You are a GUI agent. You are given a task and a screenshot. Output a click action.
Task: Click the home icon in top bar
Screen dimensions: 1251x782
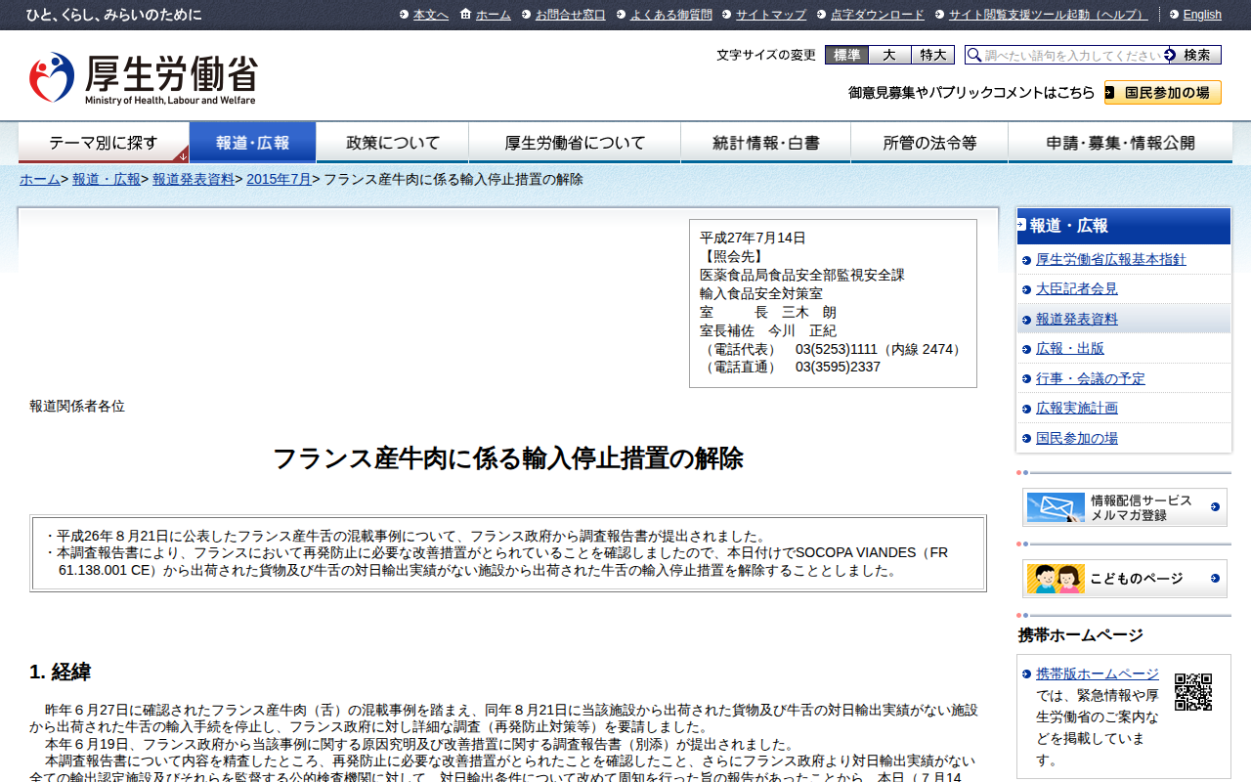pyautogui.click(x=465, y=14)
